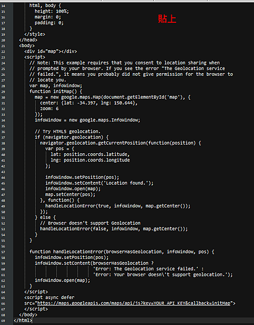The width and height of the screenshot is (254, 325).
Task: Click the maps.googleapis.com script URL
Action: (x=133, y=303)
